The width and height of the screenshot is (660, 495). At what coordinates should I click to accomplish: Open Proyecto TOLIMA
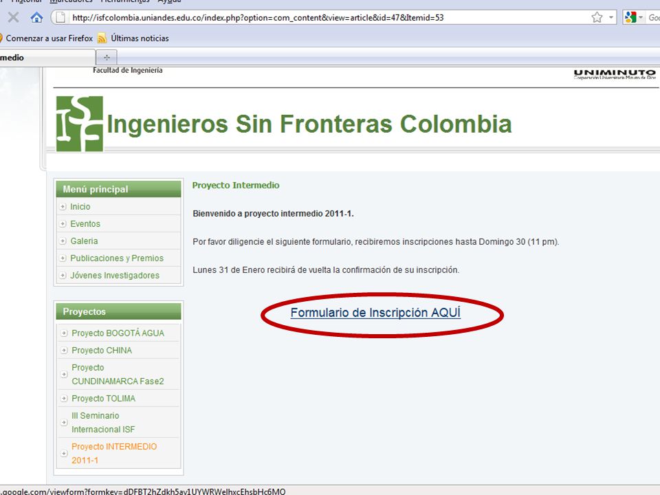pyautogui.click(x=103, y=398)
